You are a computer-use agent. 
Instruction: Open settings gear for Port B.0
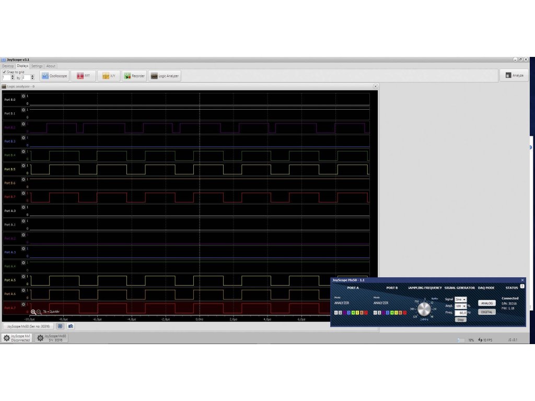click(x=23, y=96)
